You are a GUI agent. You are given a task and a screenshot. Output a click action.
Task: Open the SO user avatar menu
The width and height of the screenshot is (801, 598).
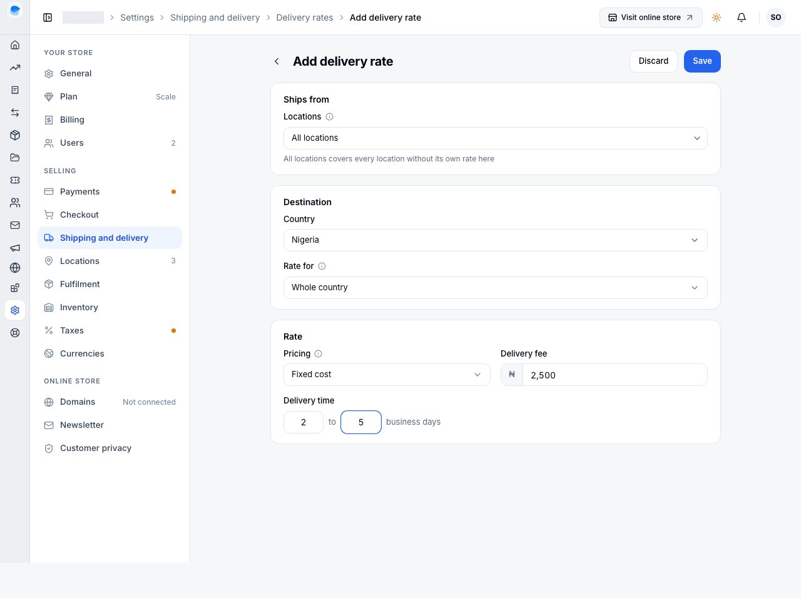(776, 18)
